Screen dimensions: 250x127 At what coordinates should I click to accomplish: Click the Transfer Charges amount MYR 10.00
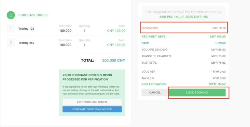(x=218, y=56)
